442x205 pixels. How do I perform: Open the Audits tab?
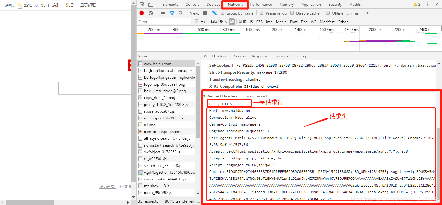[x=355, y=5]
